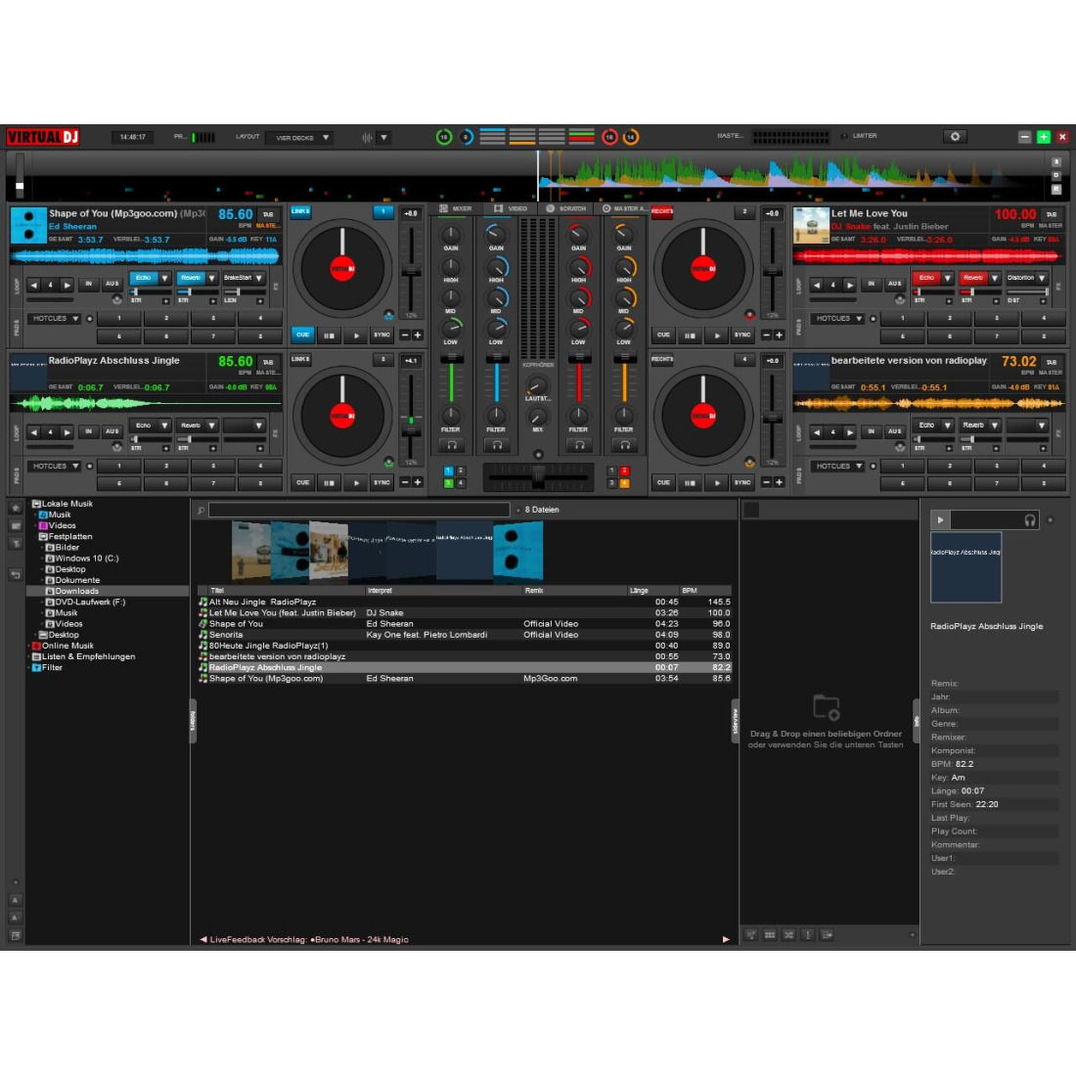
Task: Play the prelisten preview in the info panel
Action: tap(940, 520)
